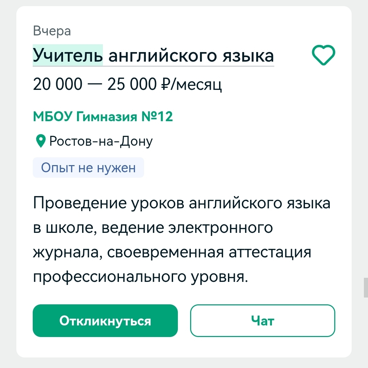Click the gray scrollbar thumb on the right edge

366,288
